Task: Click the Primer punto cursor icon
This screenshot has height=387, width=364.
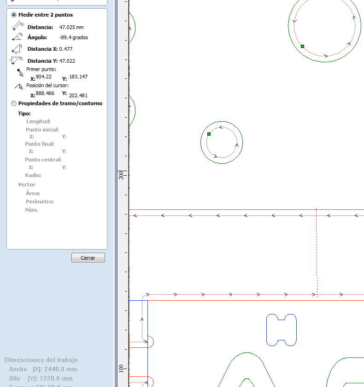Action: pos(20,72)
